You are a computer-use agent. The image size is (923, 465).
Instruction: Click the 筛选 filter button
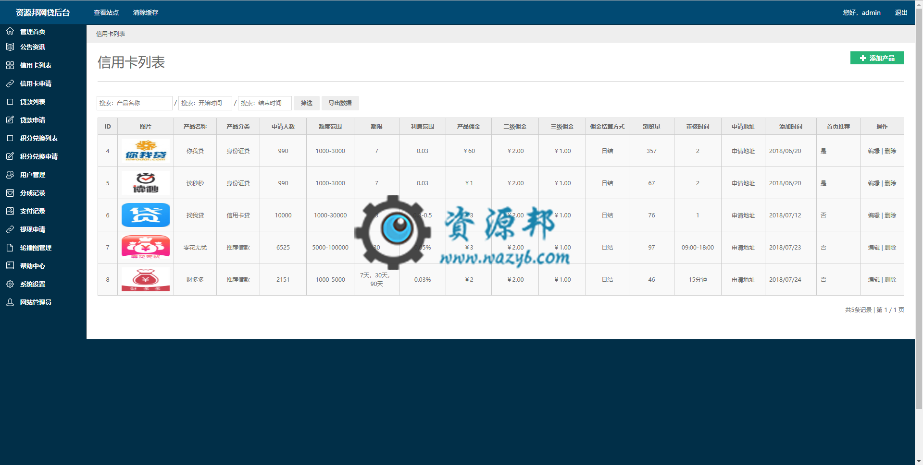tap(306, 103)
